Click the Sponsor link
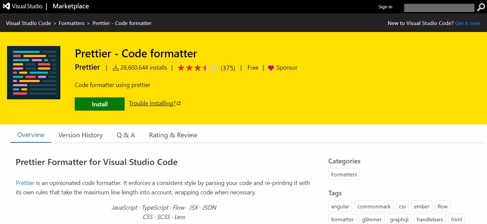487x224 pixels. click(287, 68)
